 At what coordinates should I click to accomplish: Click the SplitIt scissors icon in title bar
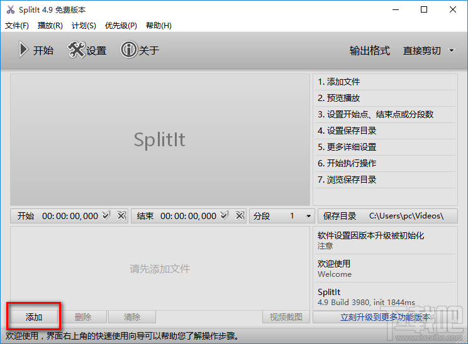[11, 9]
